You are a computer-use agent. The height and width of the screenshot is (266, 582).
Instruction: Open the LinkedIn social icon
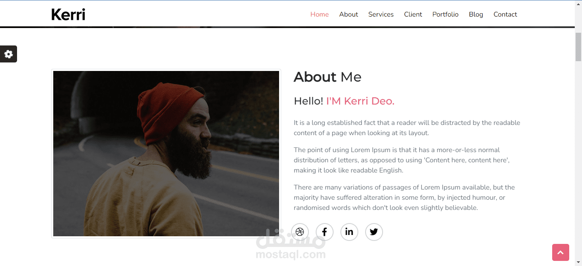pos(349,232)
